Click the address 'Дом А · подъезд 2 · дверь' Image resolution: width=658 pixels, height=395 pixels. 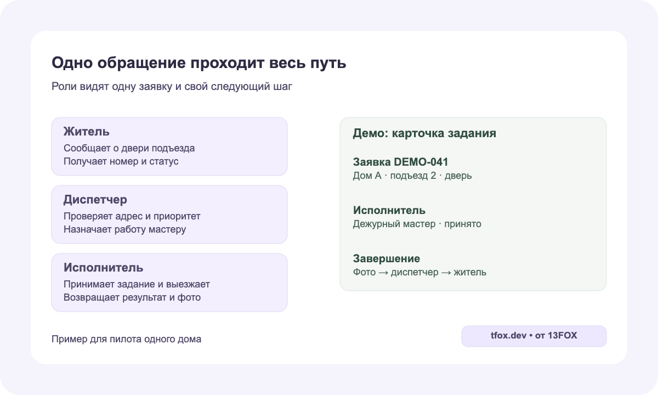412,176
